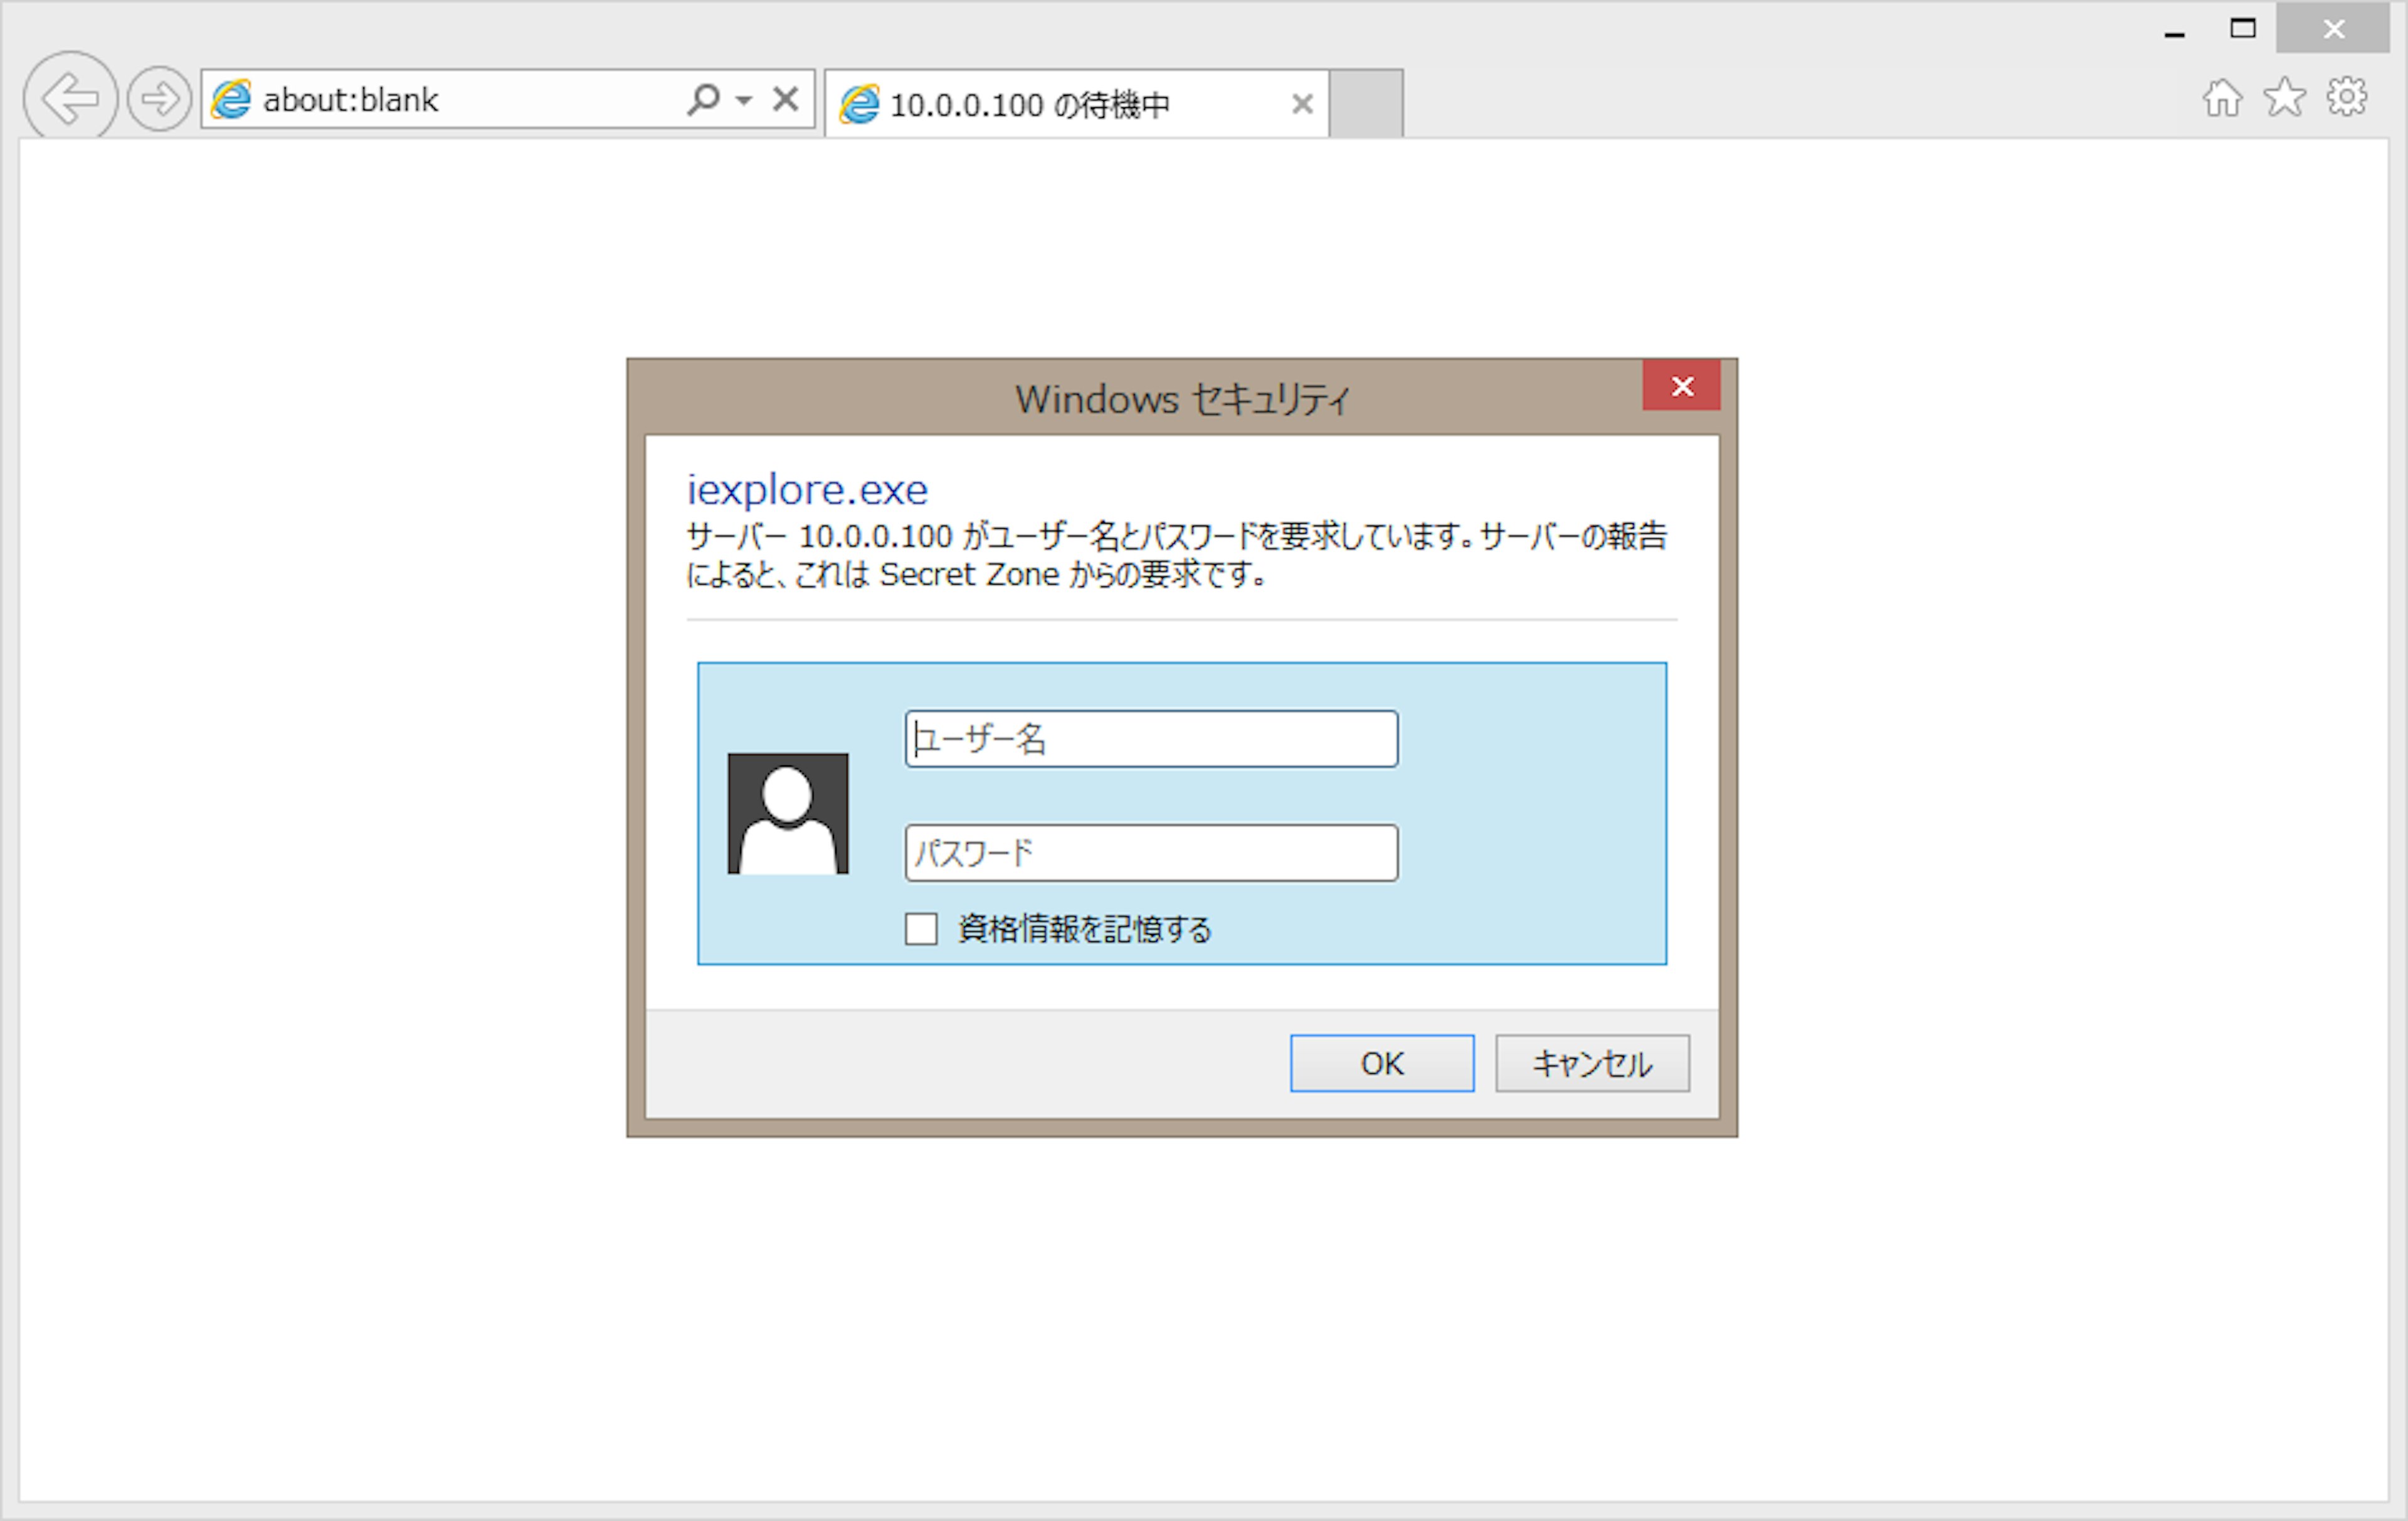2408x1521 pixels.
Task: Expand the address bar dropdown arrow
Action: tap(743, 99)
